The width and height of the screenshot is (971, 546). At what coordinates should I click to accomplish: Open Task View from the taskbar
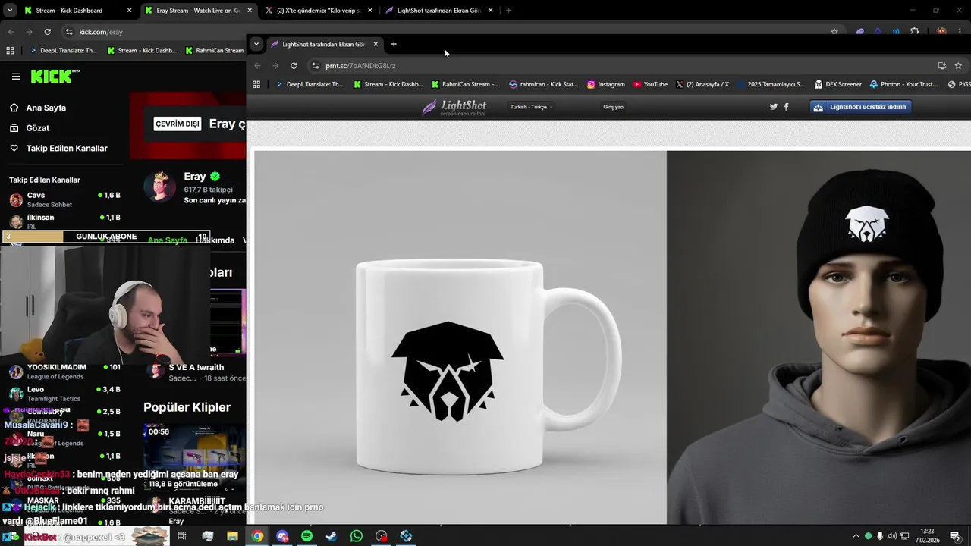click(x=182, y=536)
